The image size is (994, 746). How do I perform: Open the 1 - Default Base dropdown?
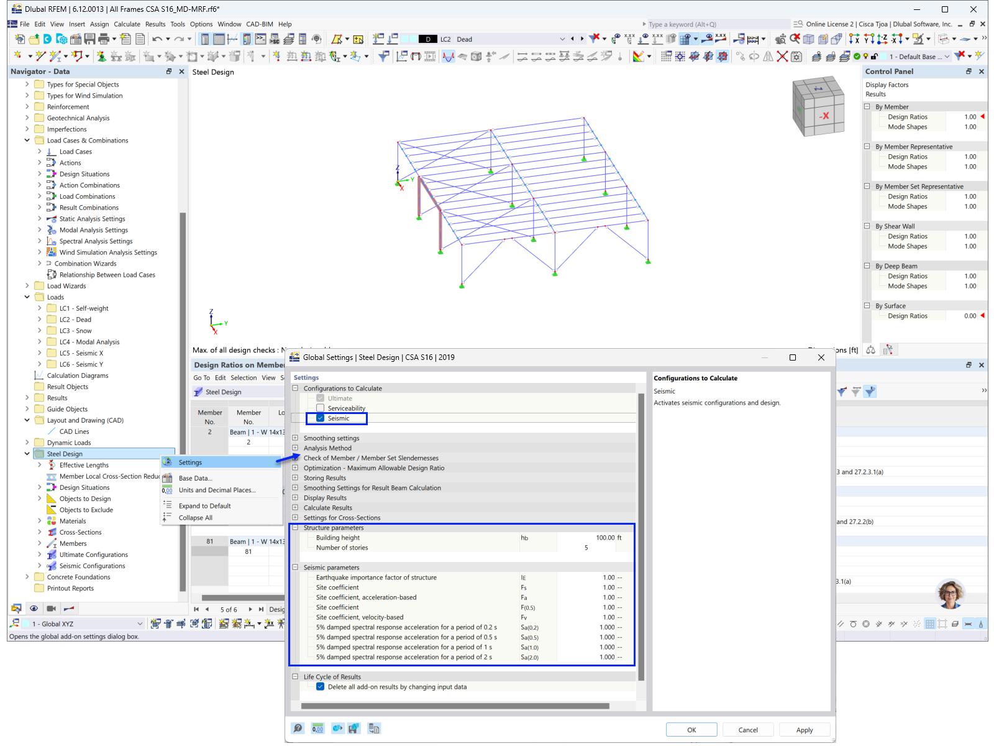[947, 57]
